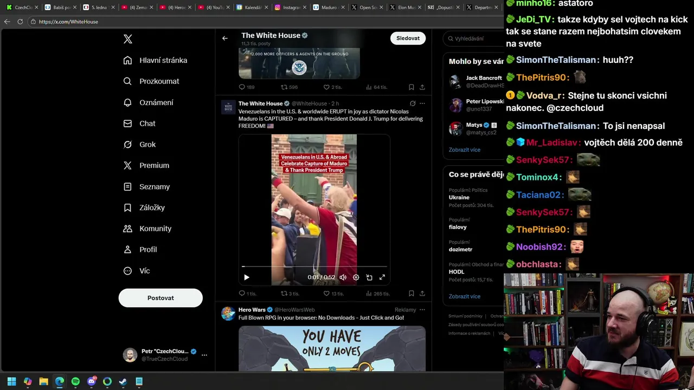Open Chat in the sidebar
Viewport: 694px width, 390px height.
tap(139, 123)
